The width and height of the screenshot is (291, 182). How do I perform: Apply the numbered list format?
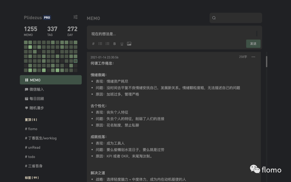(108, 44)
